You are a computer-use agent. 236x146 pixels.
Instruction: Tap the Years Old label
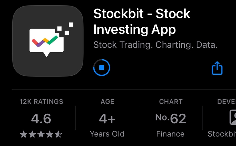coord(107,134)
